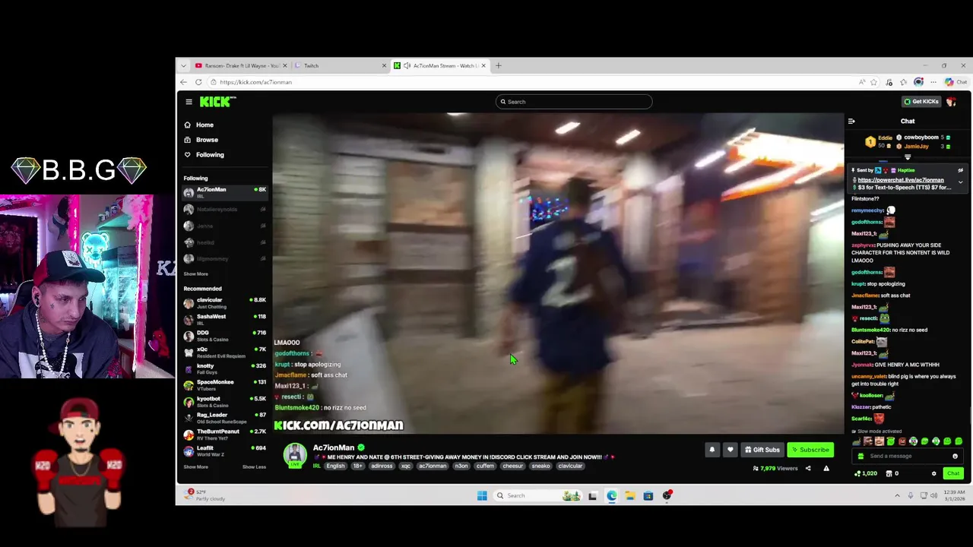Viewport: 973px width, 547px height.
Task: Select the adinross tag
Action: coord(382,466)
